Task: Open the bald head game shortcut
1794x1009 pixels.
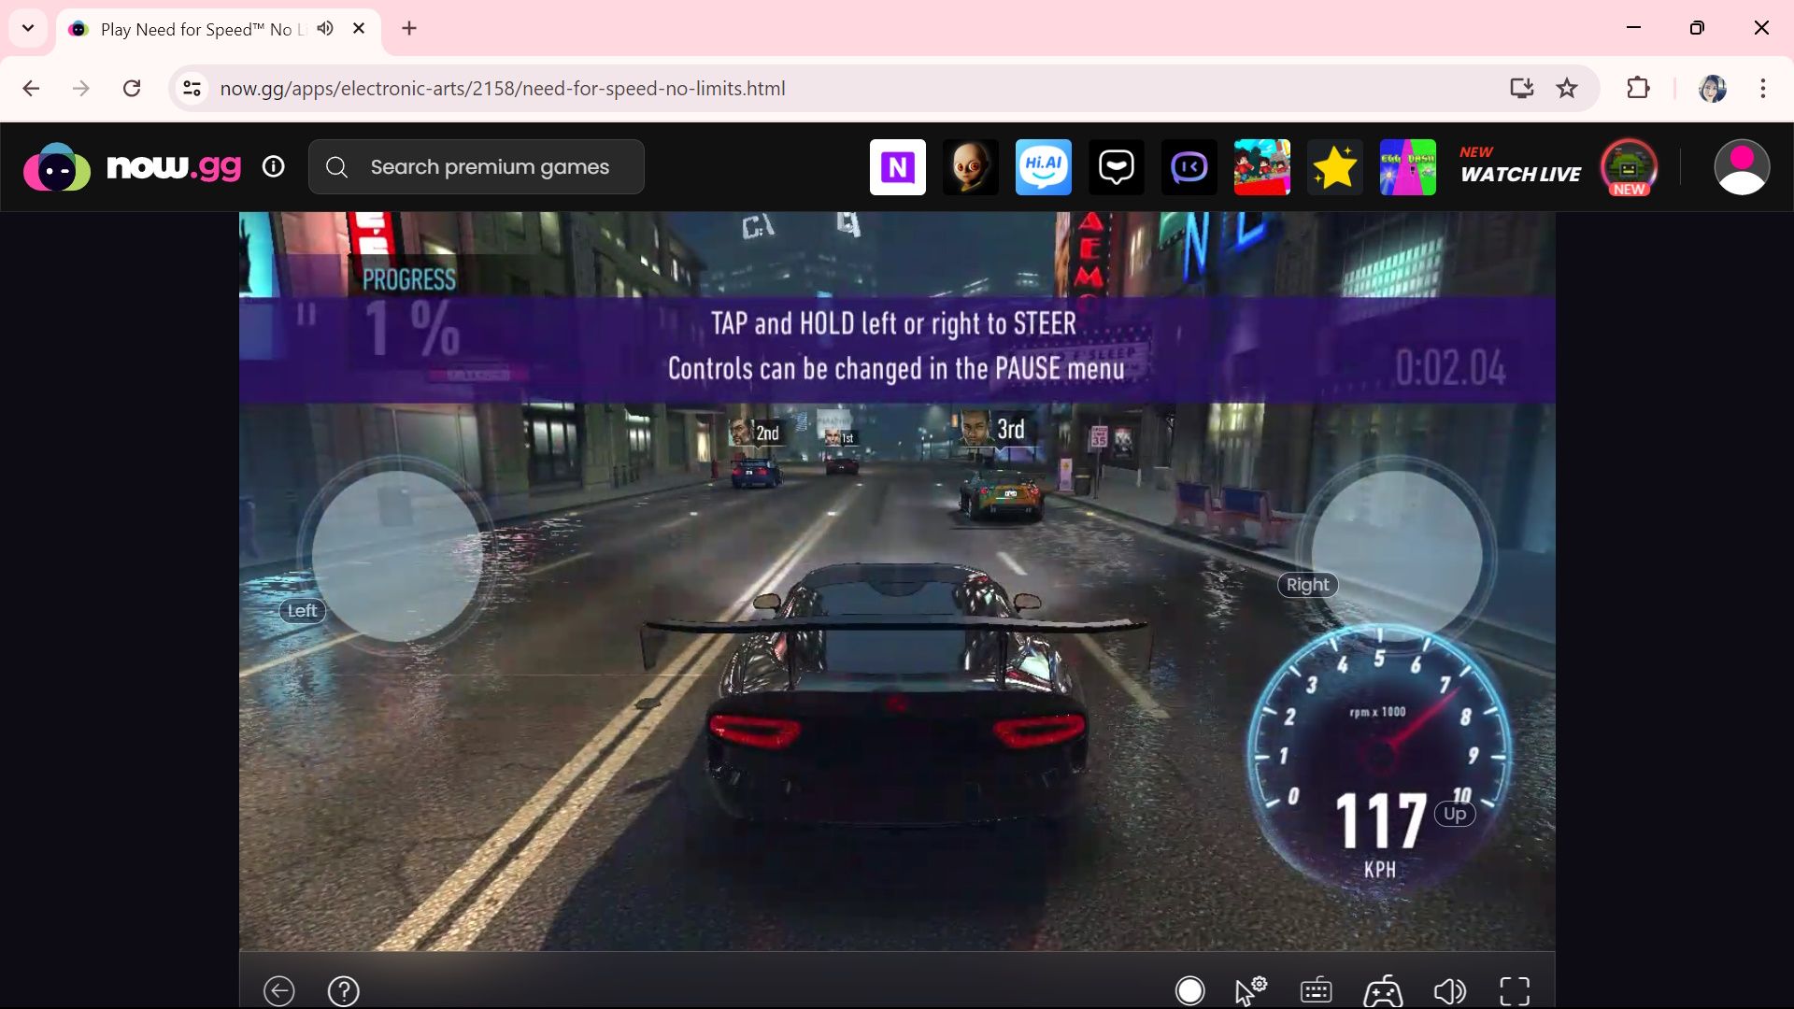Action: (970, 167)
